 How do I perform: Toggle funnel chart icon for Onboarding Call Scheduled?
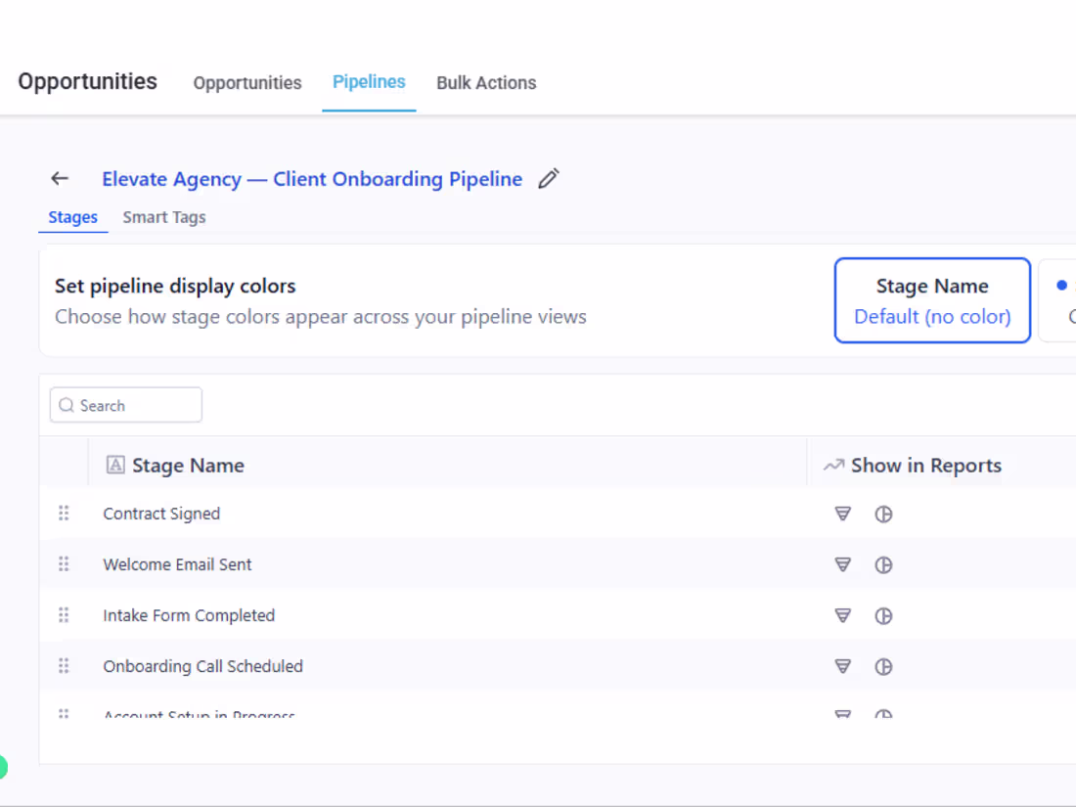coord(842,665)
